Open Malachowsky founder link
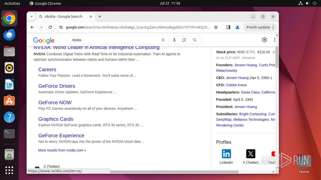 227,70
